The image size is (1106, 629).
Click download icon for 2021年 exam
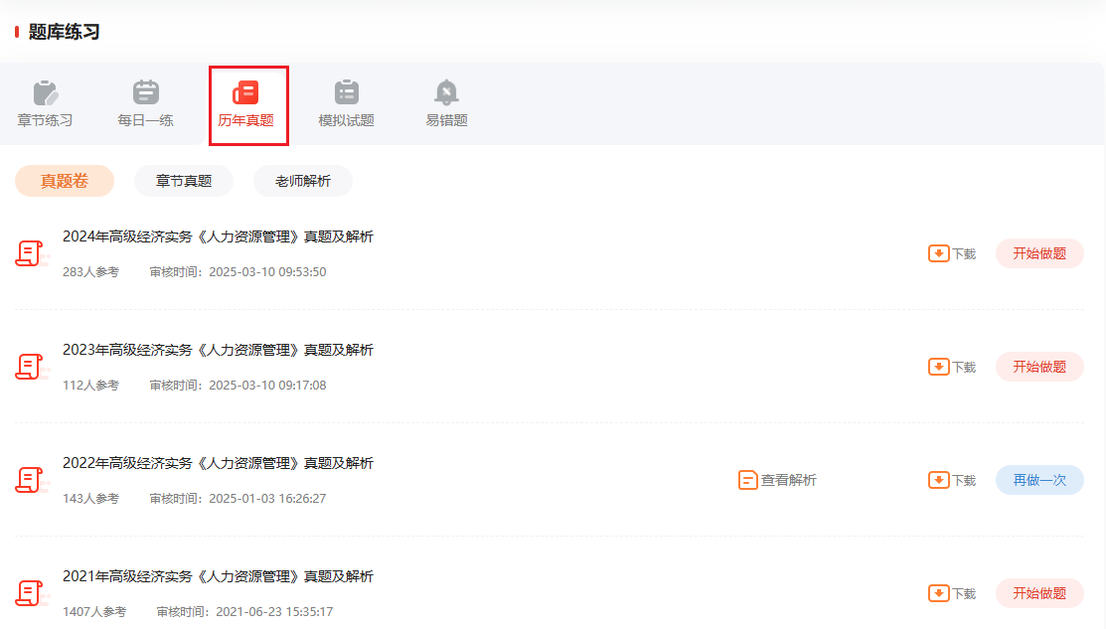(939, 593)
